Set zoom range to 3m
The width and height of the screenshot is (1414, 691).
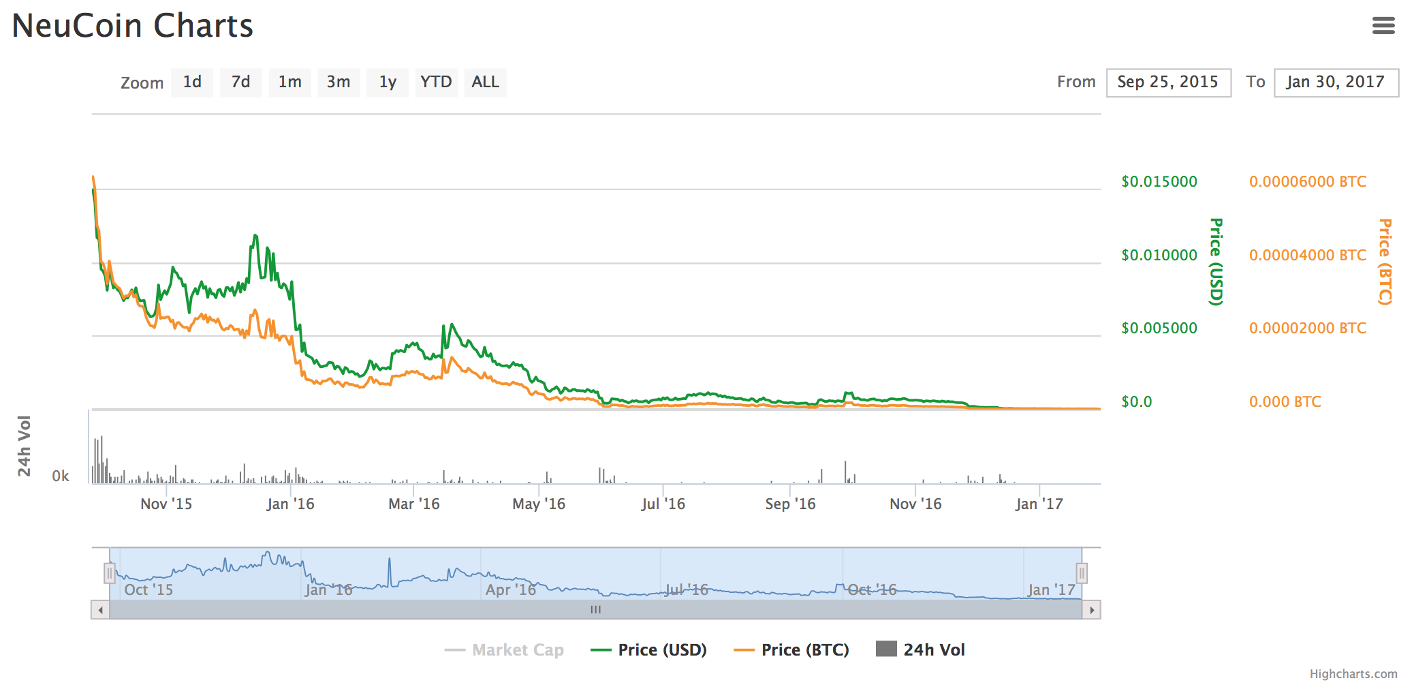tap(339, 82)
